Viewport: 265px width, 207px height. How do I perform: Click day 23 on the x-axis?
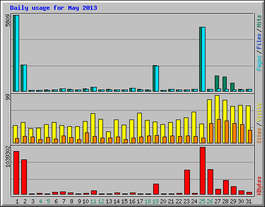pos(186,201)
